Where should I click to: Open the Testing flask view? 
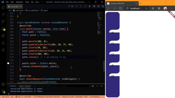3,43
